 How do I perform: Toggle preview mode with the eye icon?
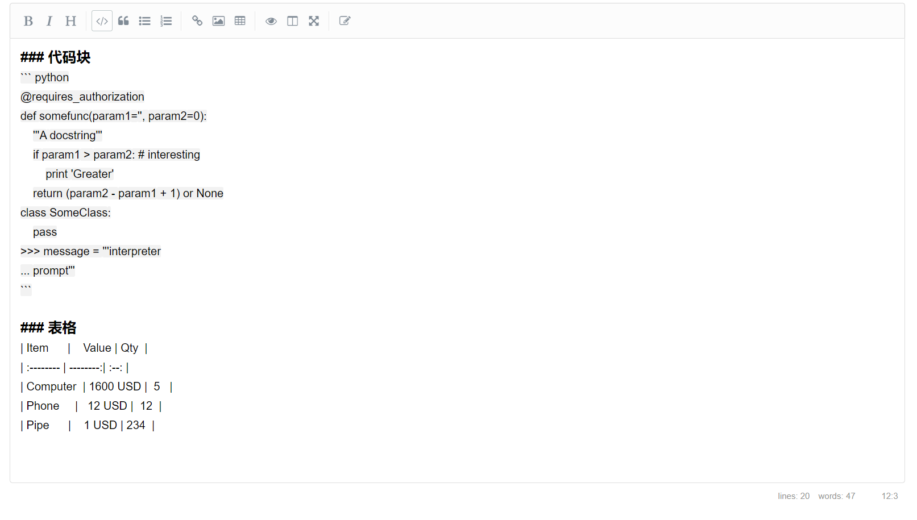[271, 21]
